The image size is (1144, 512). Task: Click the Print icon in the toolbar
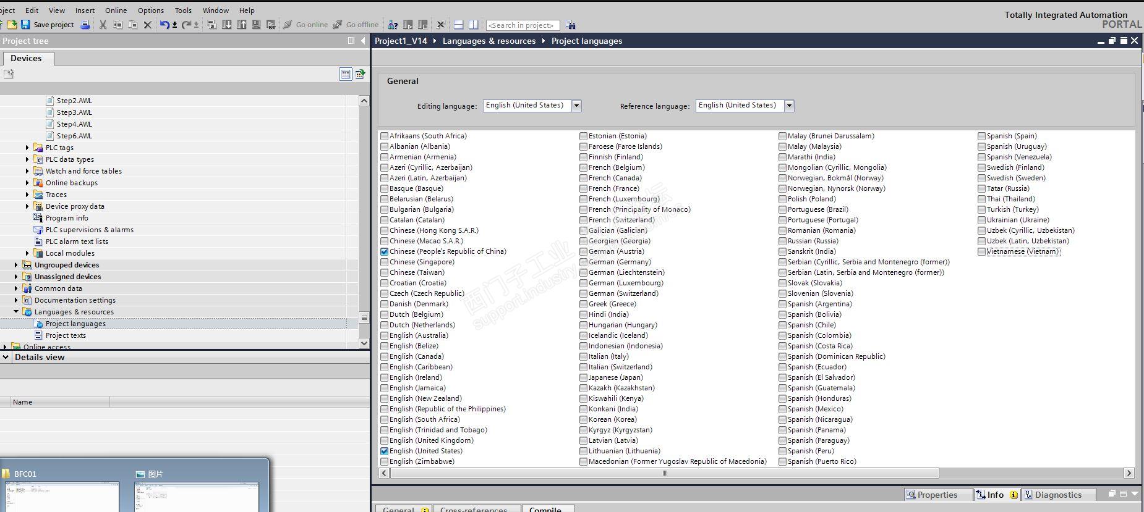tap(85, 25)
